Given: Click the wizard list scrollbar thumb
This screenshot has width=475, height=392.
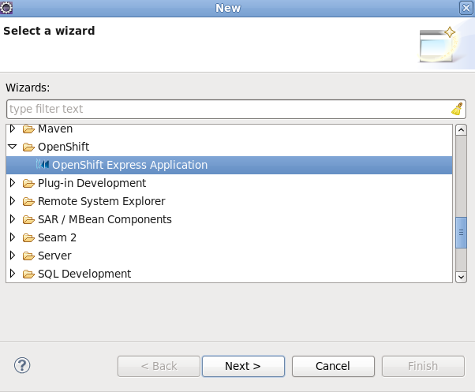Looking at the screenshot, I should point(461,233).
